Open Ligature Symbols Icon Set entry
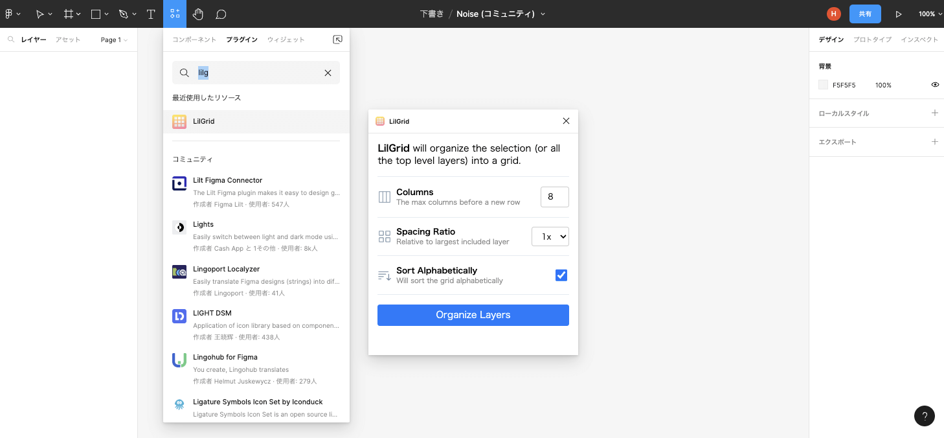The width and height of the screenshot is (944, 438). [x=256, y=408]
